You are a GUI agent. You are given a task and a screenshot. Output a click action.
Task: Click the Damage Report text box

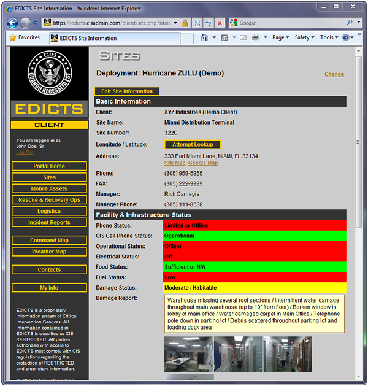tap(255, 314)
